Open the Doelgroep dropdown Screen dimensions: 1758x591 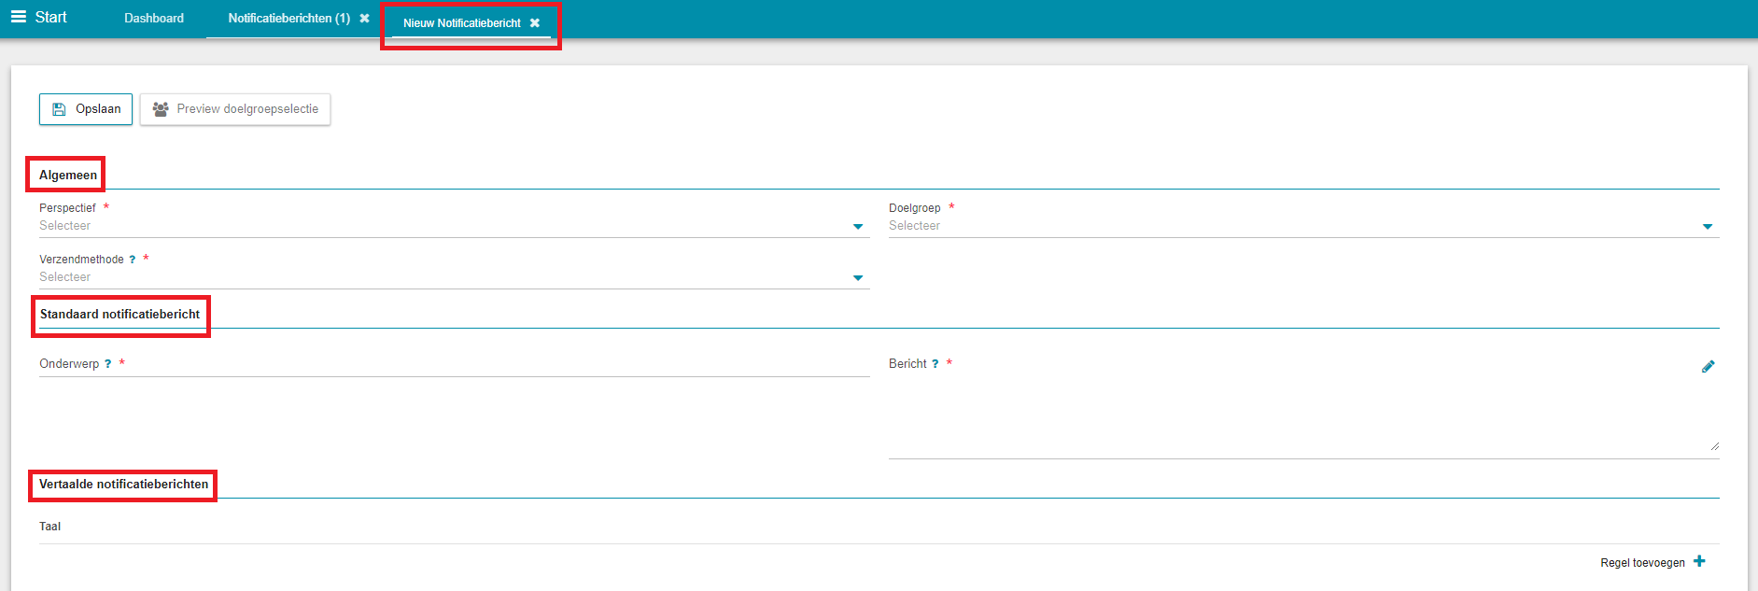click(1303, 226)
